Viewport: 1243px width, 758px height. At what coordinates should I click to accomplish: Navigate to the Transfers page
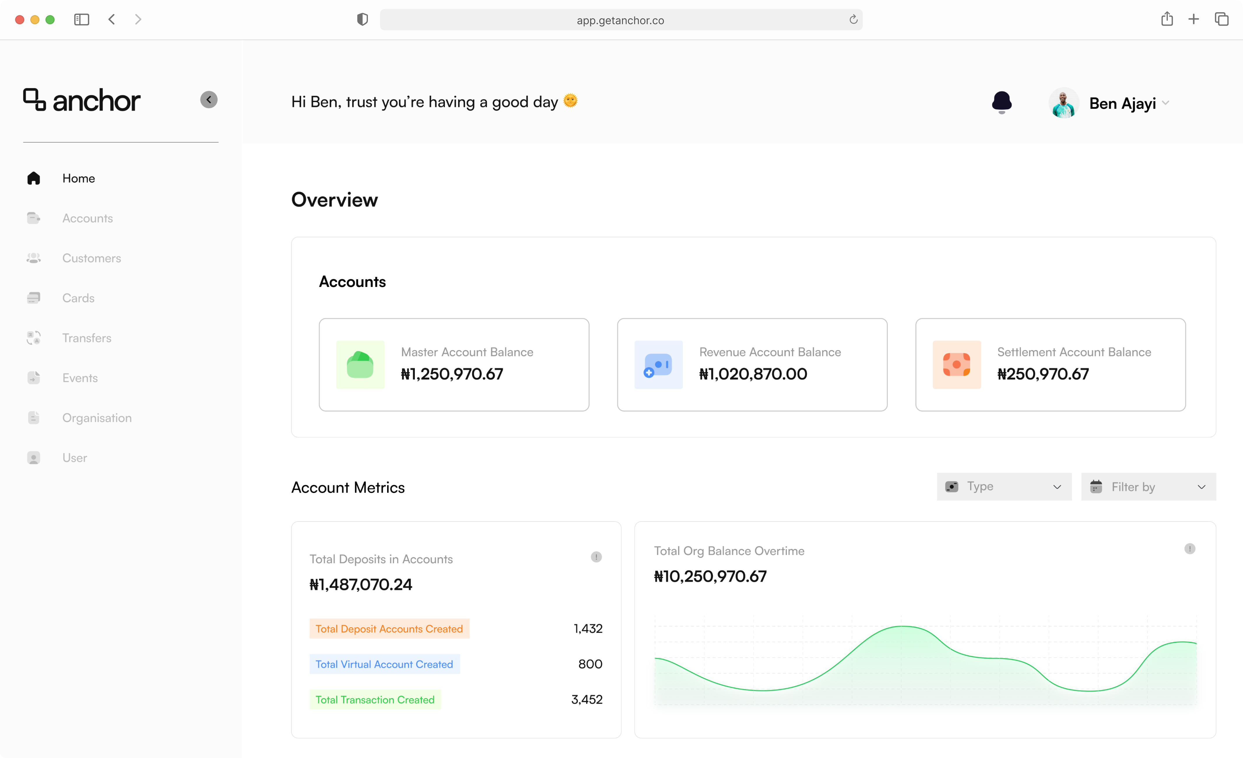point(87,338)
